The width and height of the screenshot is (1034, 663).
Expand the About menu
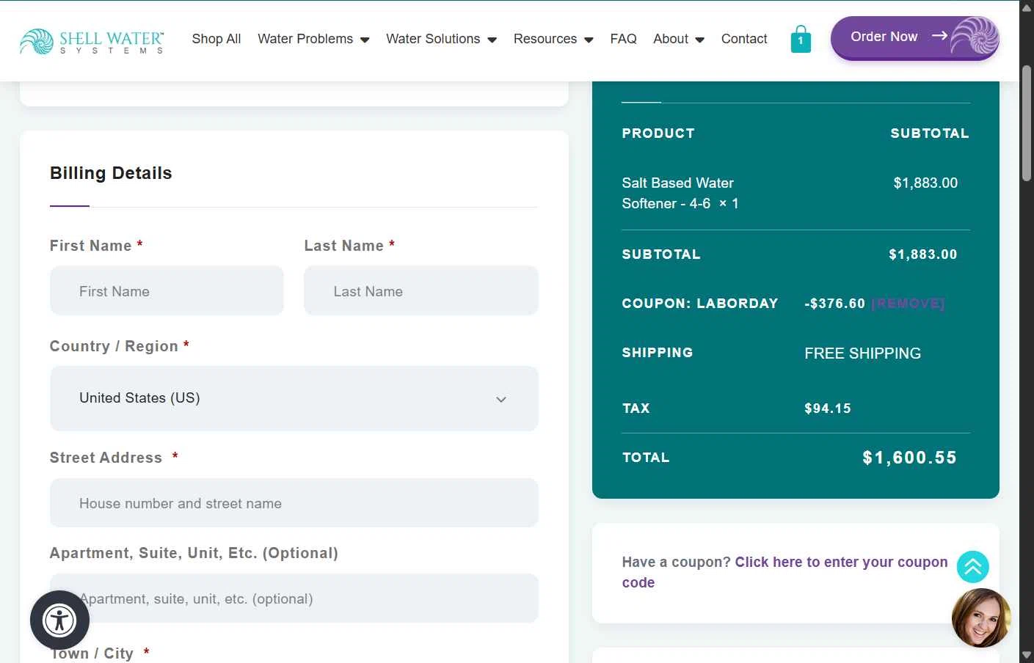click(679, 39)
